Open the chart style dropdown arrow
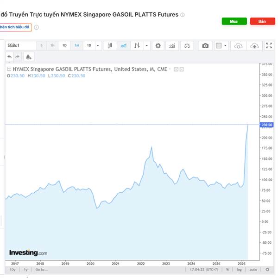278x278 pixels. (147, 45)
